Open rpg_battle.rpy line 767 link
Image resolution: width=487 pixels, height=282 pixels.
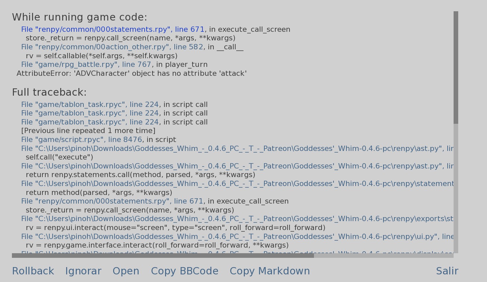pos(86,65)
